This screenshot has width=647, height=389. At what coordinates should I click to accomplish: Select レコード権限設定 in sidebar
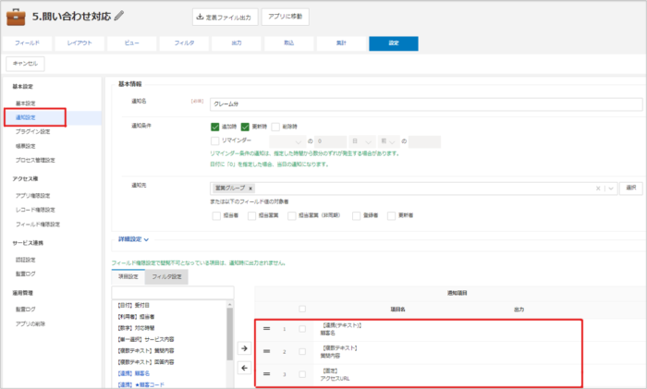(x=35, y=210)
